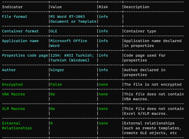Click 'The file is not encrypted' description
189x139 pixels.
(x=153, y=84)
